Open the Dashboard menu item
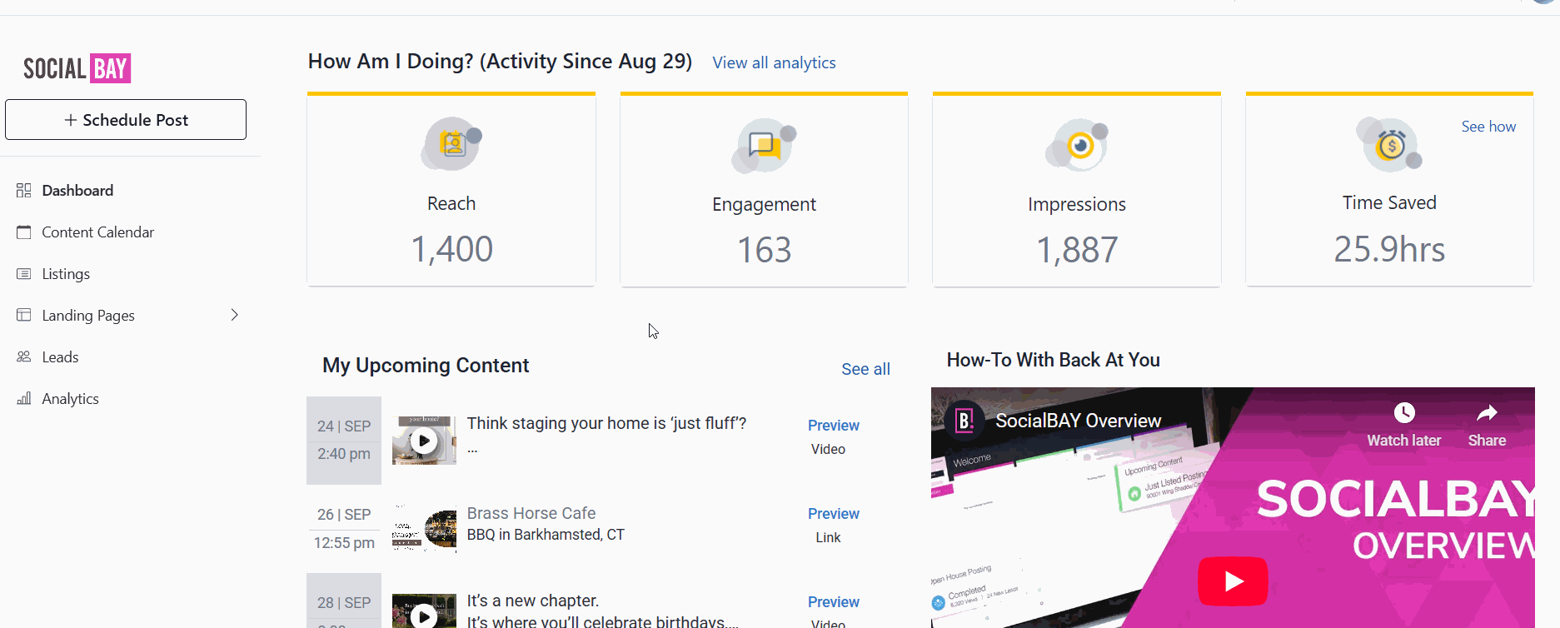 click(77, 191)
